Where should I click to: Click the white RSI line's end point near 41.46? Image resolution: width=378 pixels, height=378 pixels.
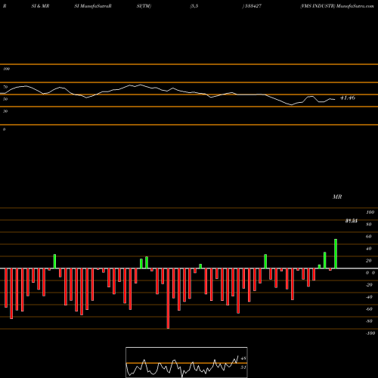[x=335, y=100]
